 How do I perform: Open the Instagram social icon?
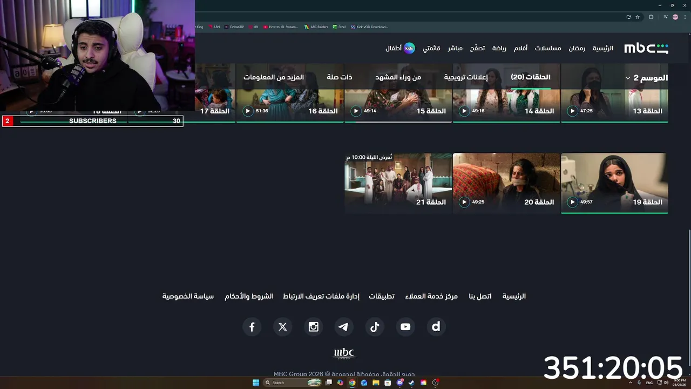(x=313, y=326)
